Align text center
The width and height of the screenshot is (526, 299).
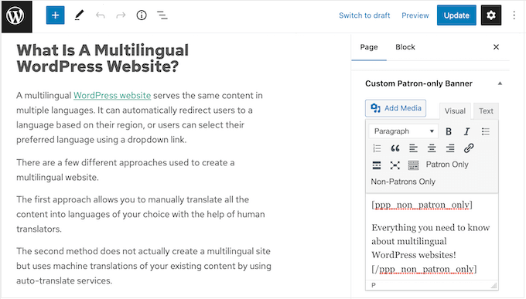(432, 148)
